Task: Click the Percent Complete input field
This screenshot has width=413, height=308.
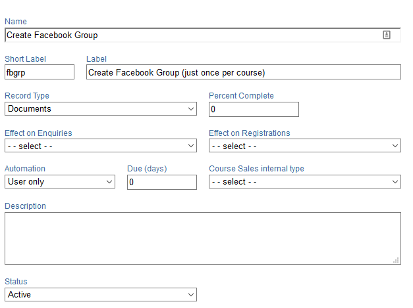Action: coord(254,109)
